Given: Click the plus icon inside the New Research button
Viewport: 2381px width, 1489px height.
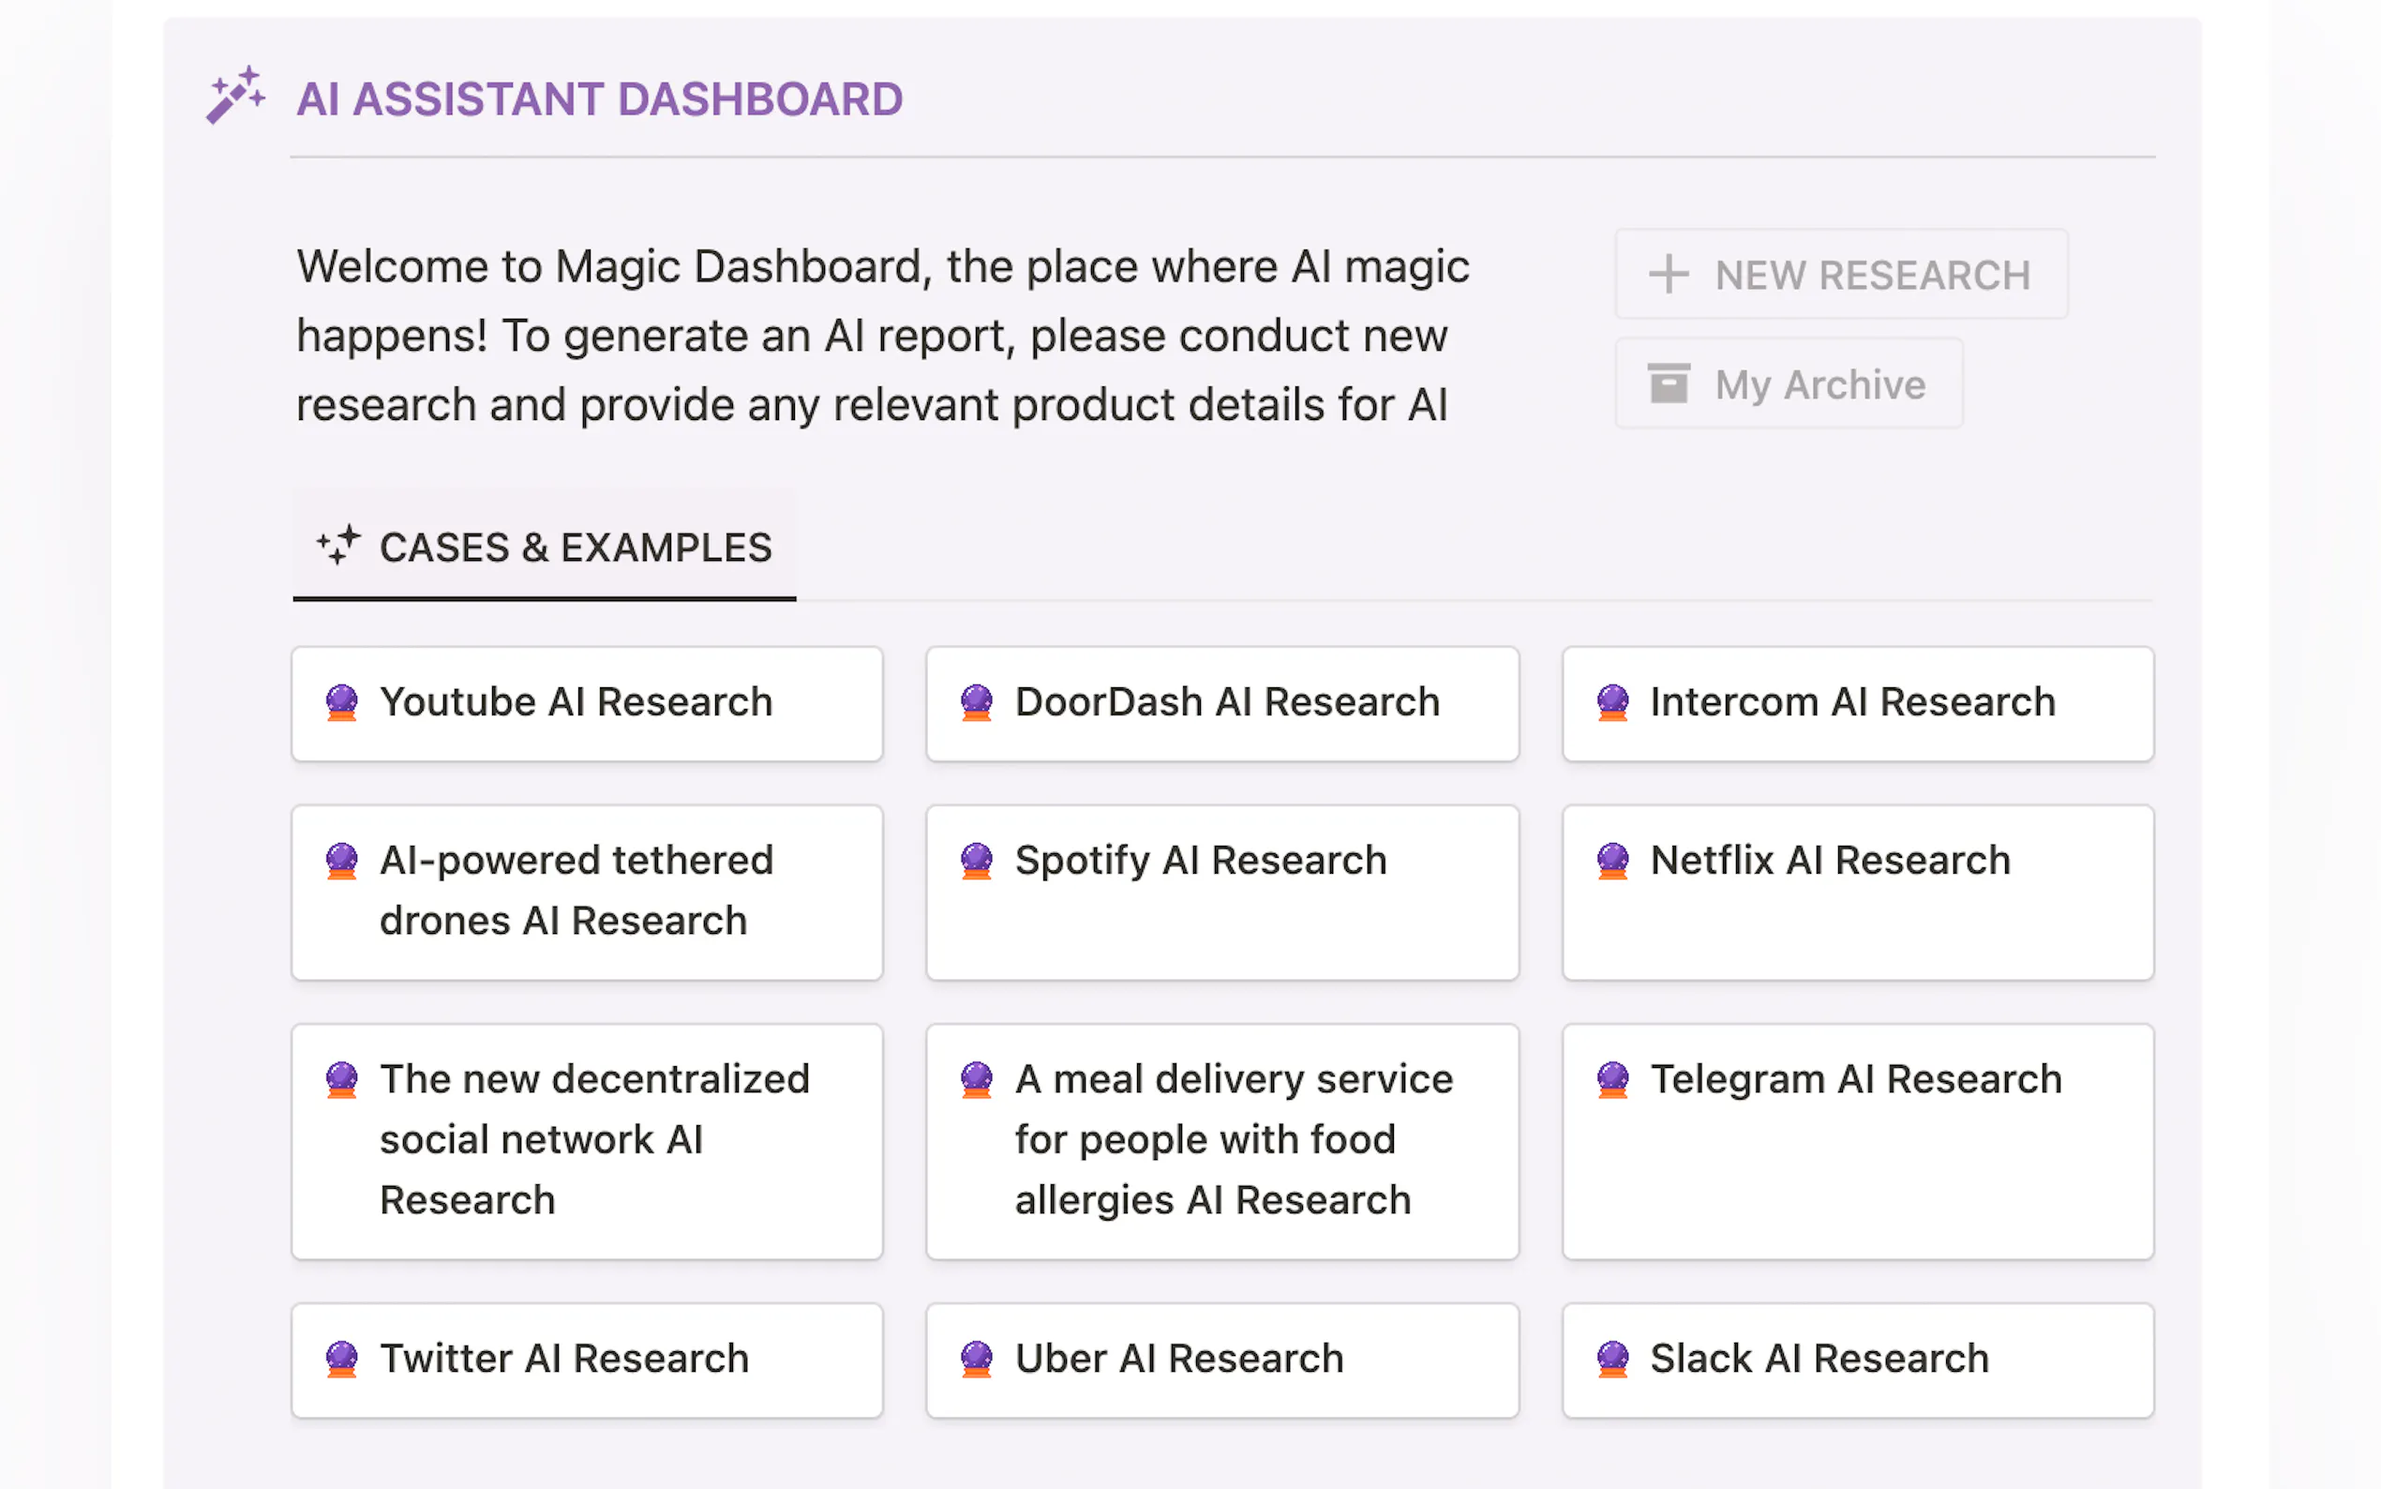Looking at the screenshot, I should (1669, 274).
